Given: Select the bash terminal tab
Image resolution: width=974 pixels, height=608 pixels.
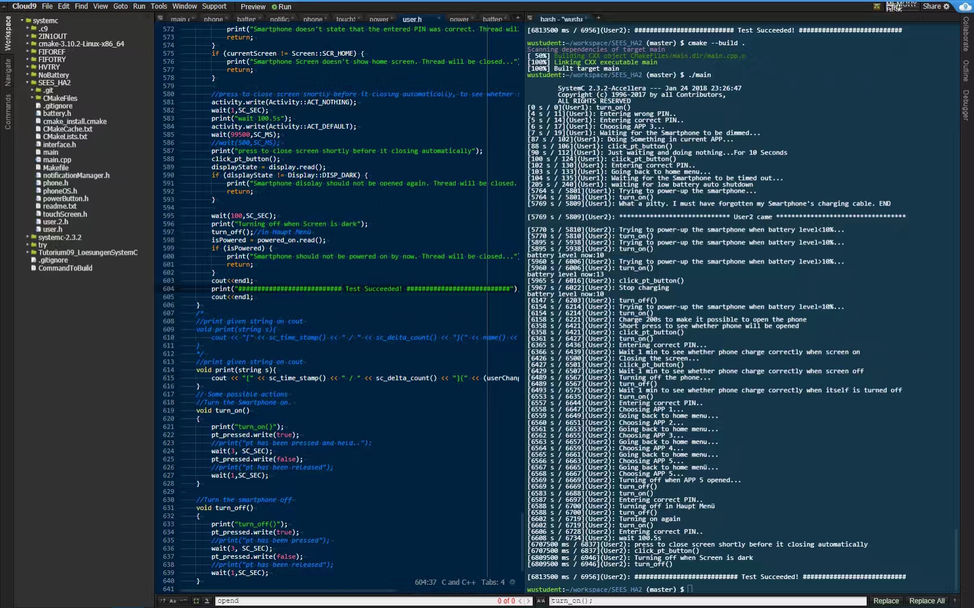Looking at the screenshot, I should (561, 19).
